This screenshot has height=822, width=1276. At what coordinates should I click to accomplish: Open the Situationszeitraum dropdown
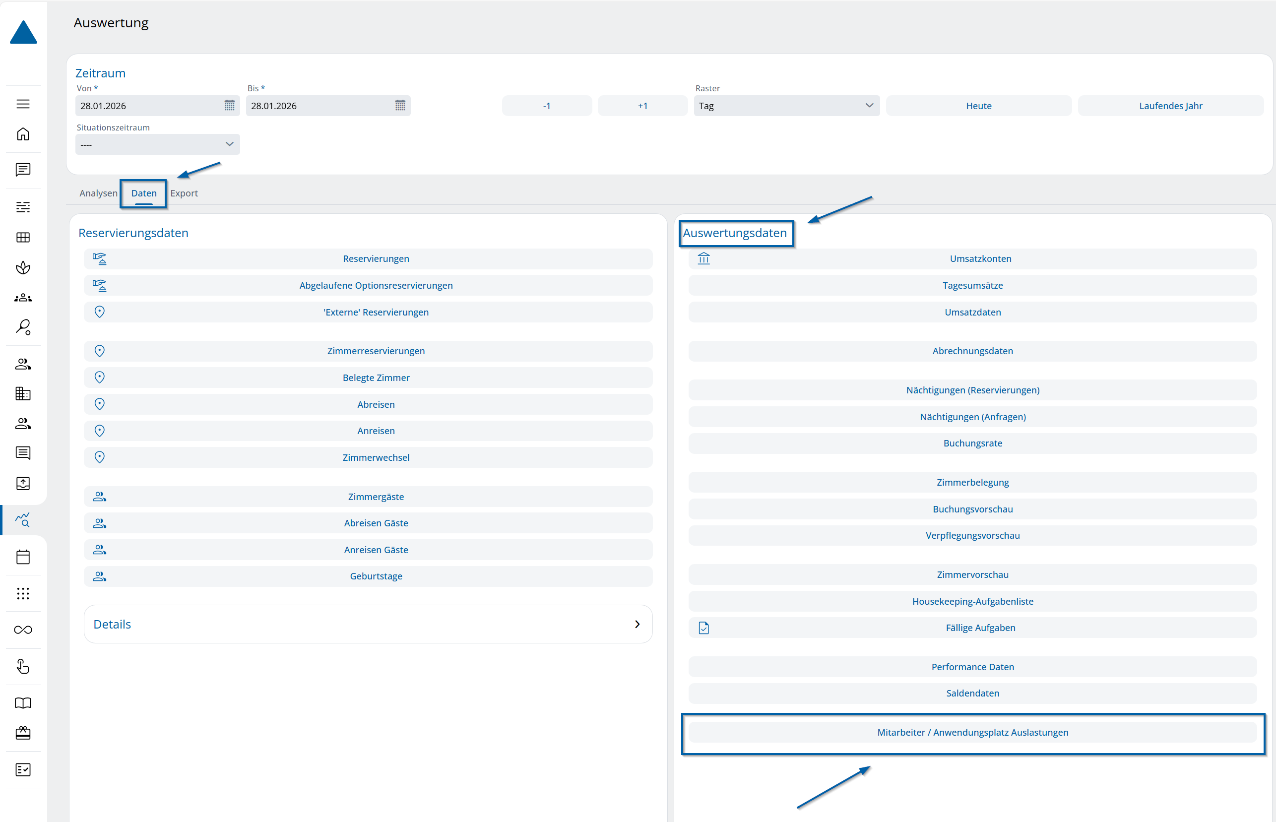tap(157, 145)
